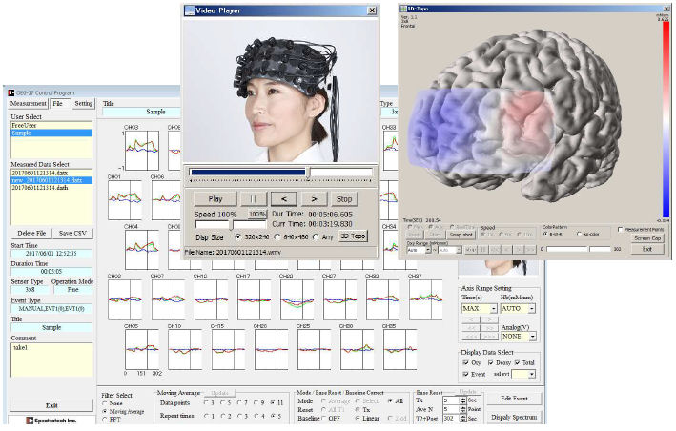676x431 pixels.
Task: Reset playback speed with the 100% button
Action: pyautogui.click(x=256, y=215)
